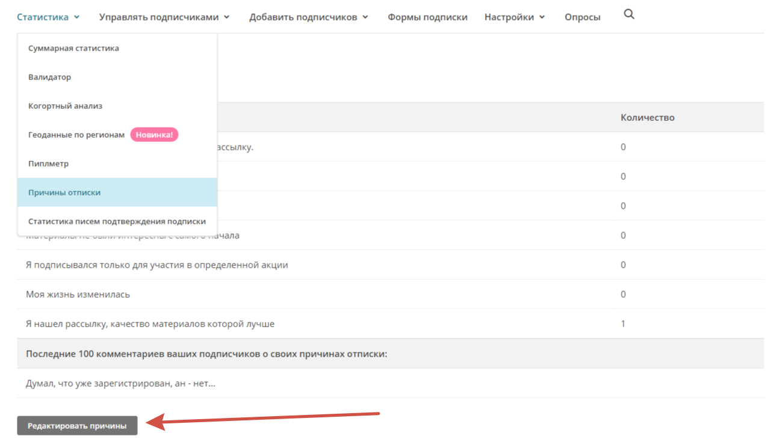Choose Когортный анализ from menu
Screen dimensions: 774x442
[x=65, y=106]
